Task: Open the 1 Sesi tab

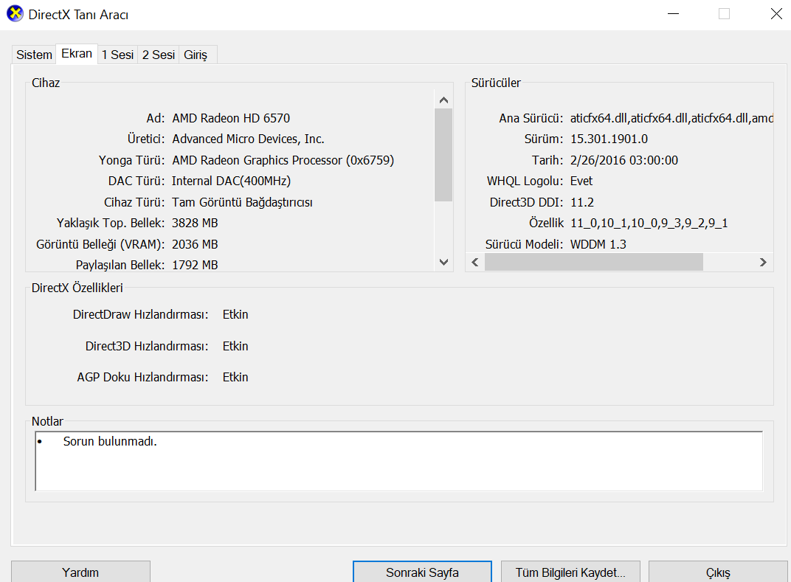Action: point(117,55)
